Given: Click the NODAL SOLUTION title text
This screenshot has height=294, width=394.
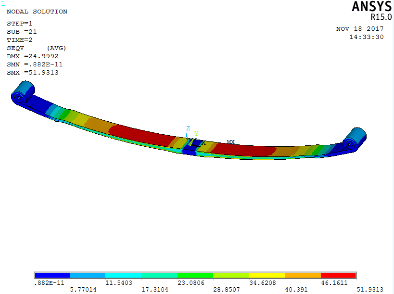Looking at the screenshot, I should coord(37,12).
